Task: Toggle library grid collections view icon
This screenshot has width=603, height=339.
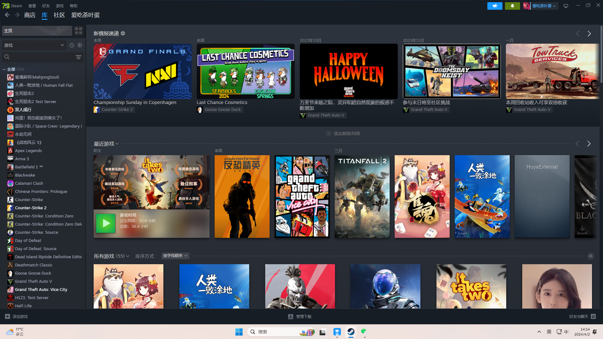Action: [79, 30]
